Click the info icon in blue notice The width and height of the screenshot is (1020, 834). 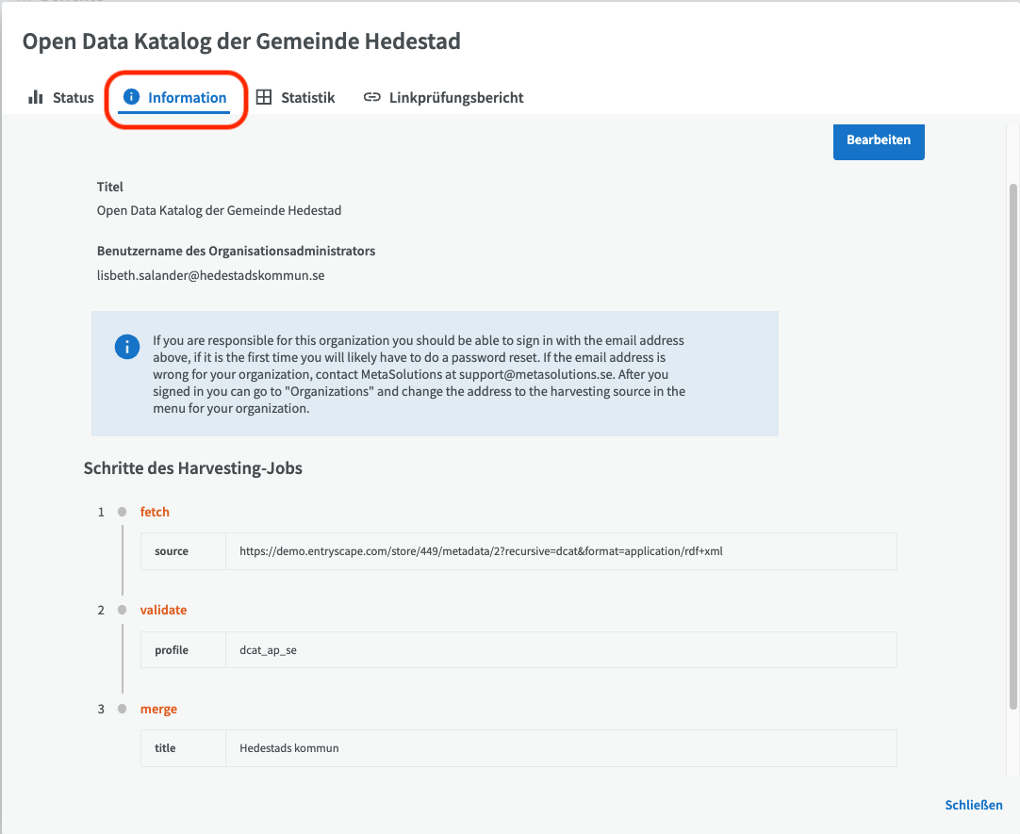click(x=127, y=347)
